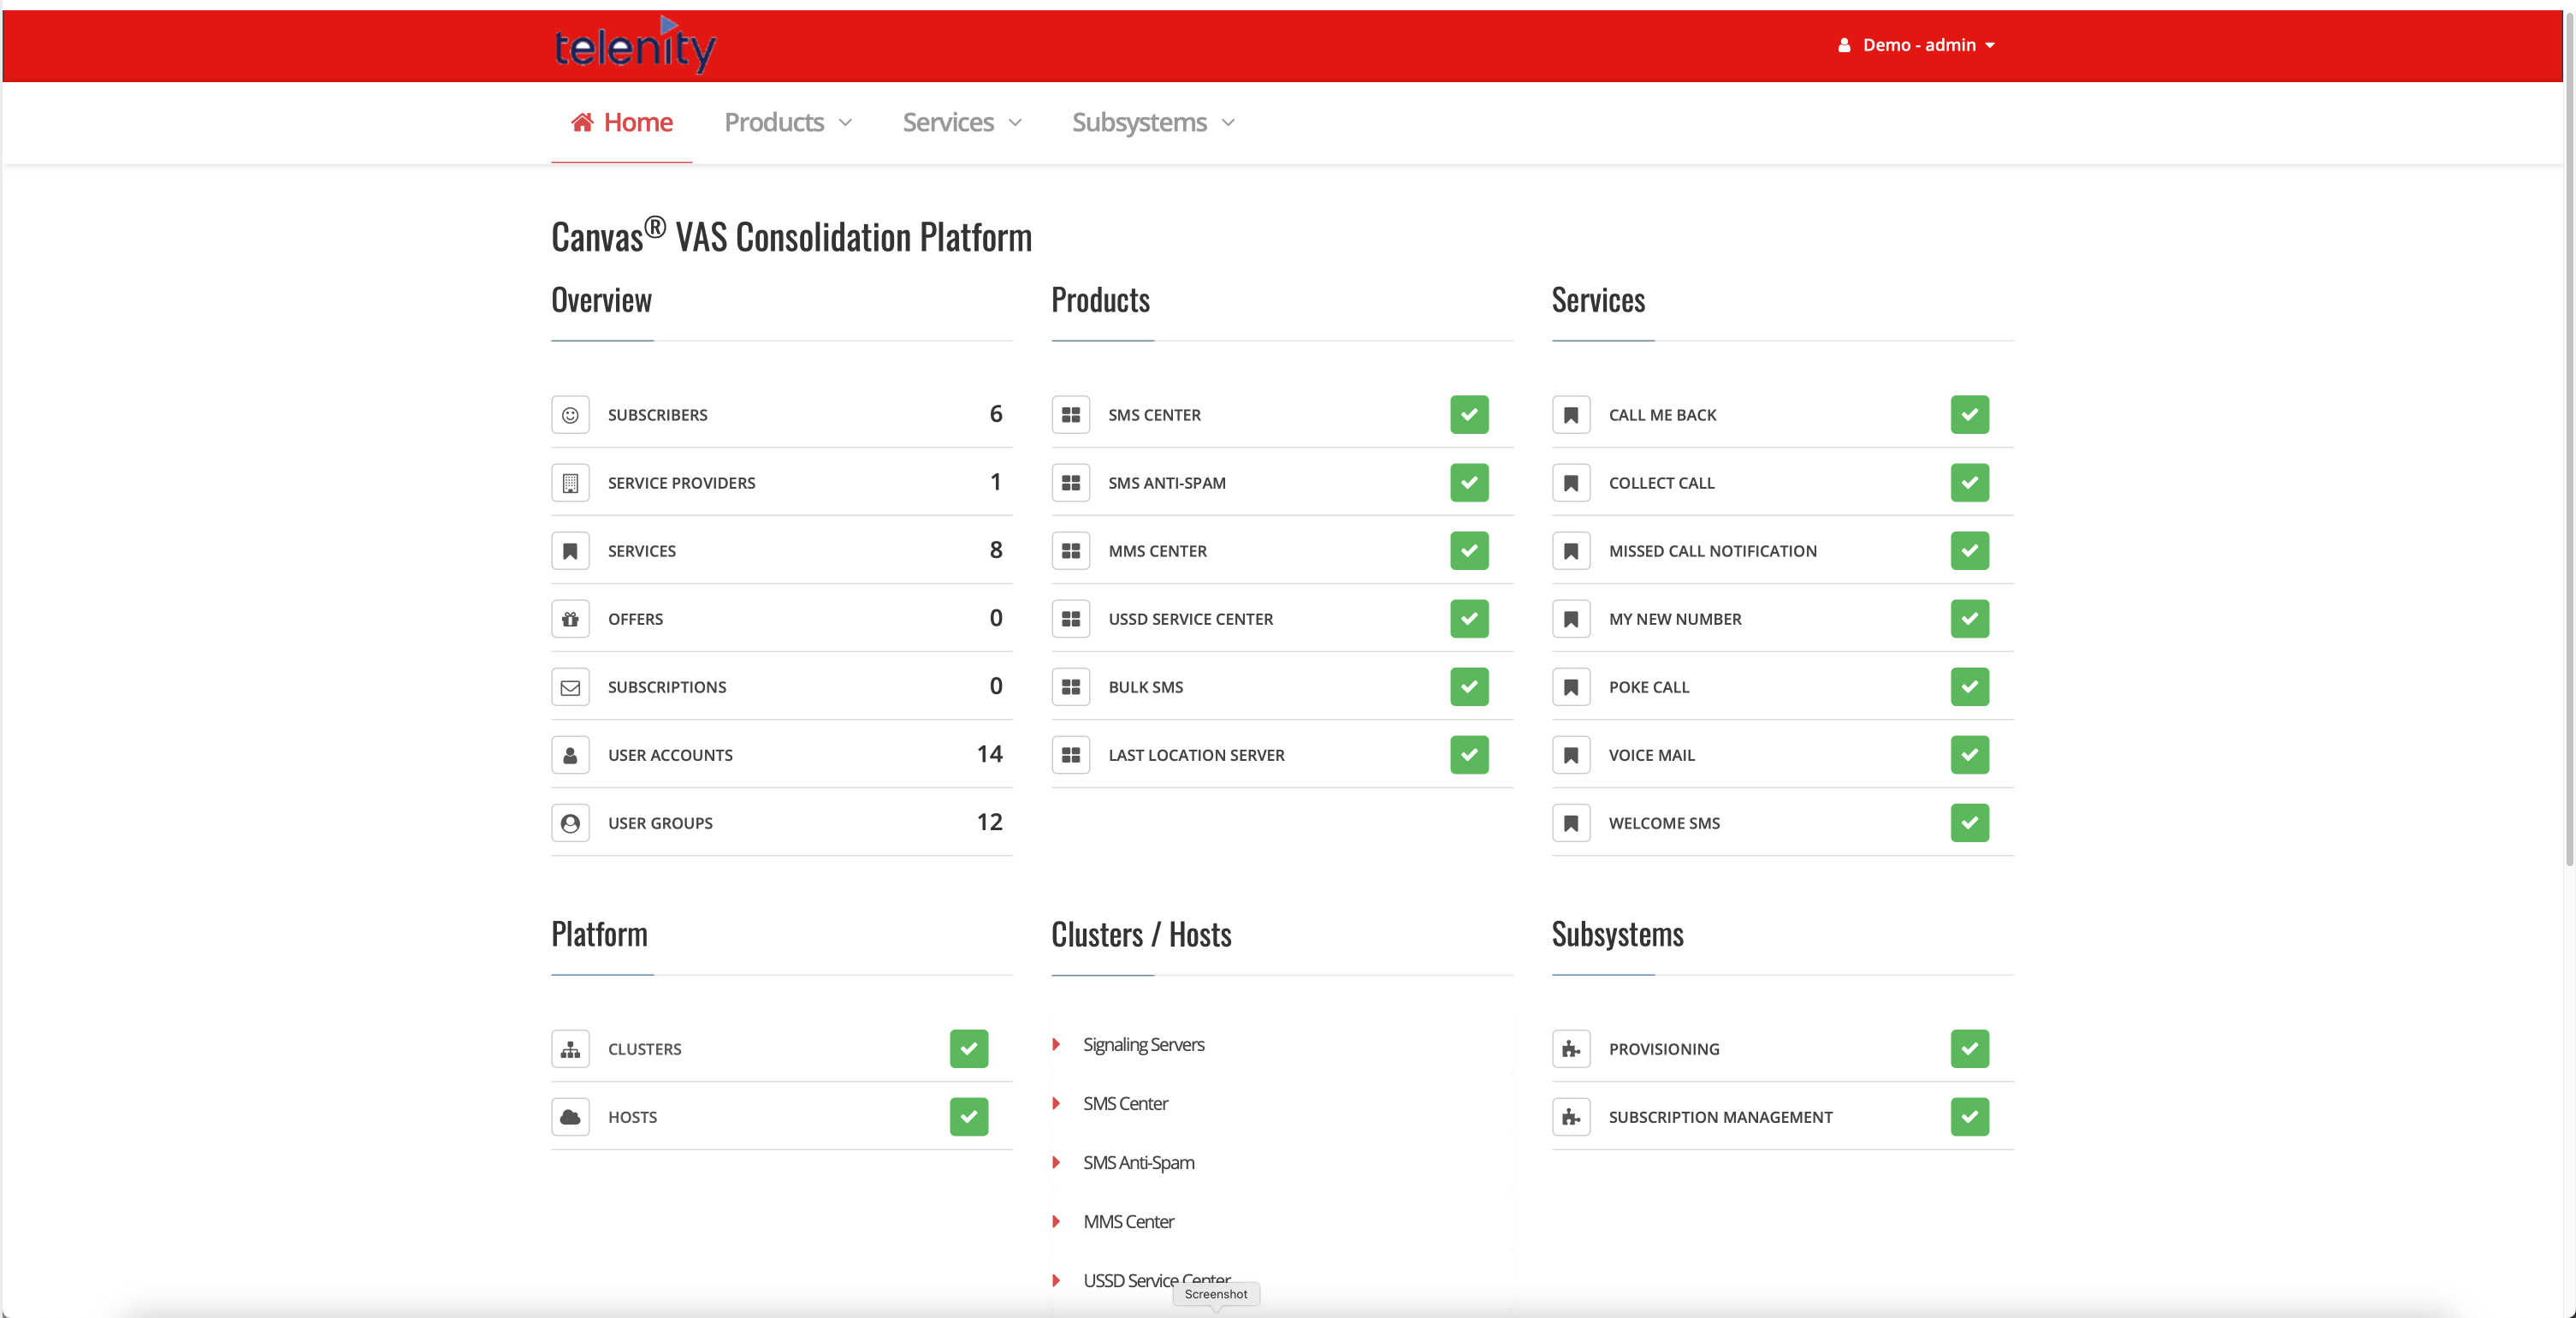
Task: Click the Voice Mail bookmark icon
Action: (x=1571, y=755)
